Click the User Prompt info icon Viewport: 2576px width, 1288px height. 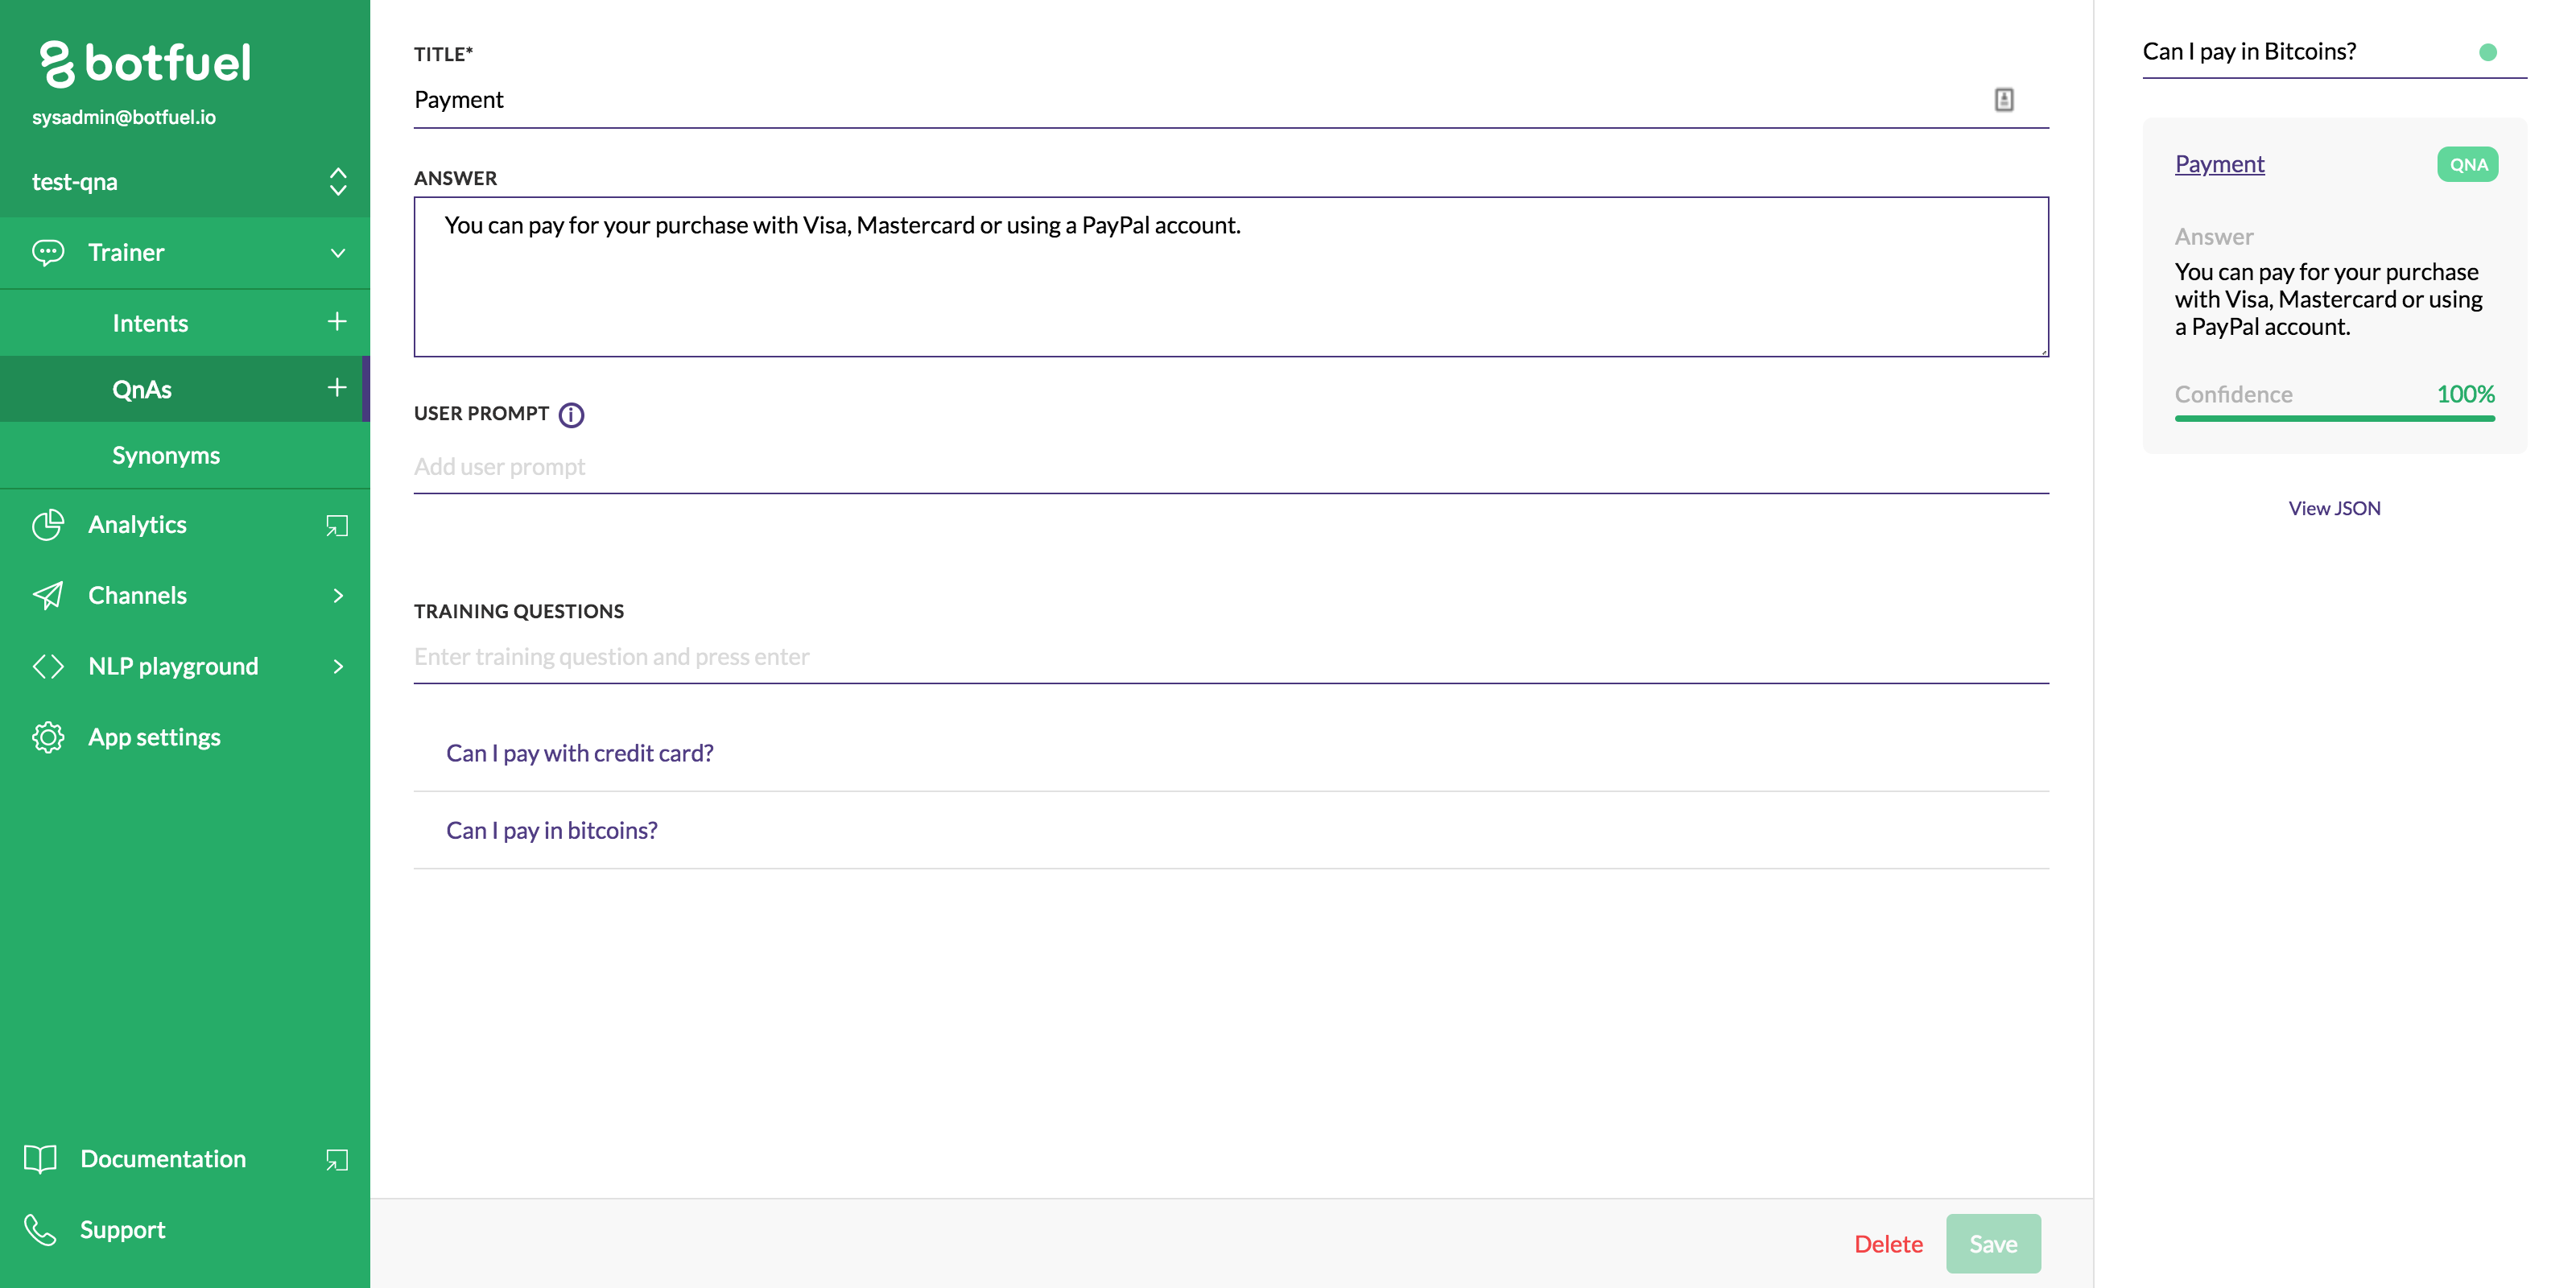(571, 415)
